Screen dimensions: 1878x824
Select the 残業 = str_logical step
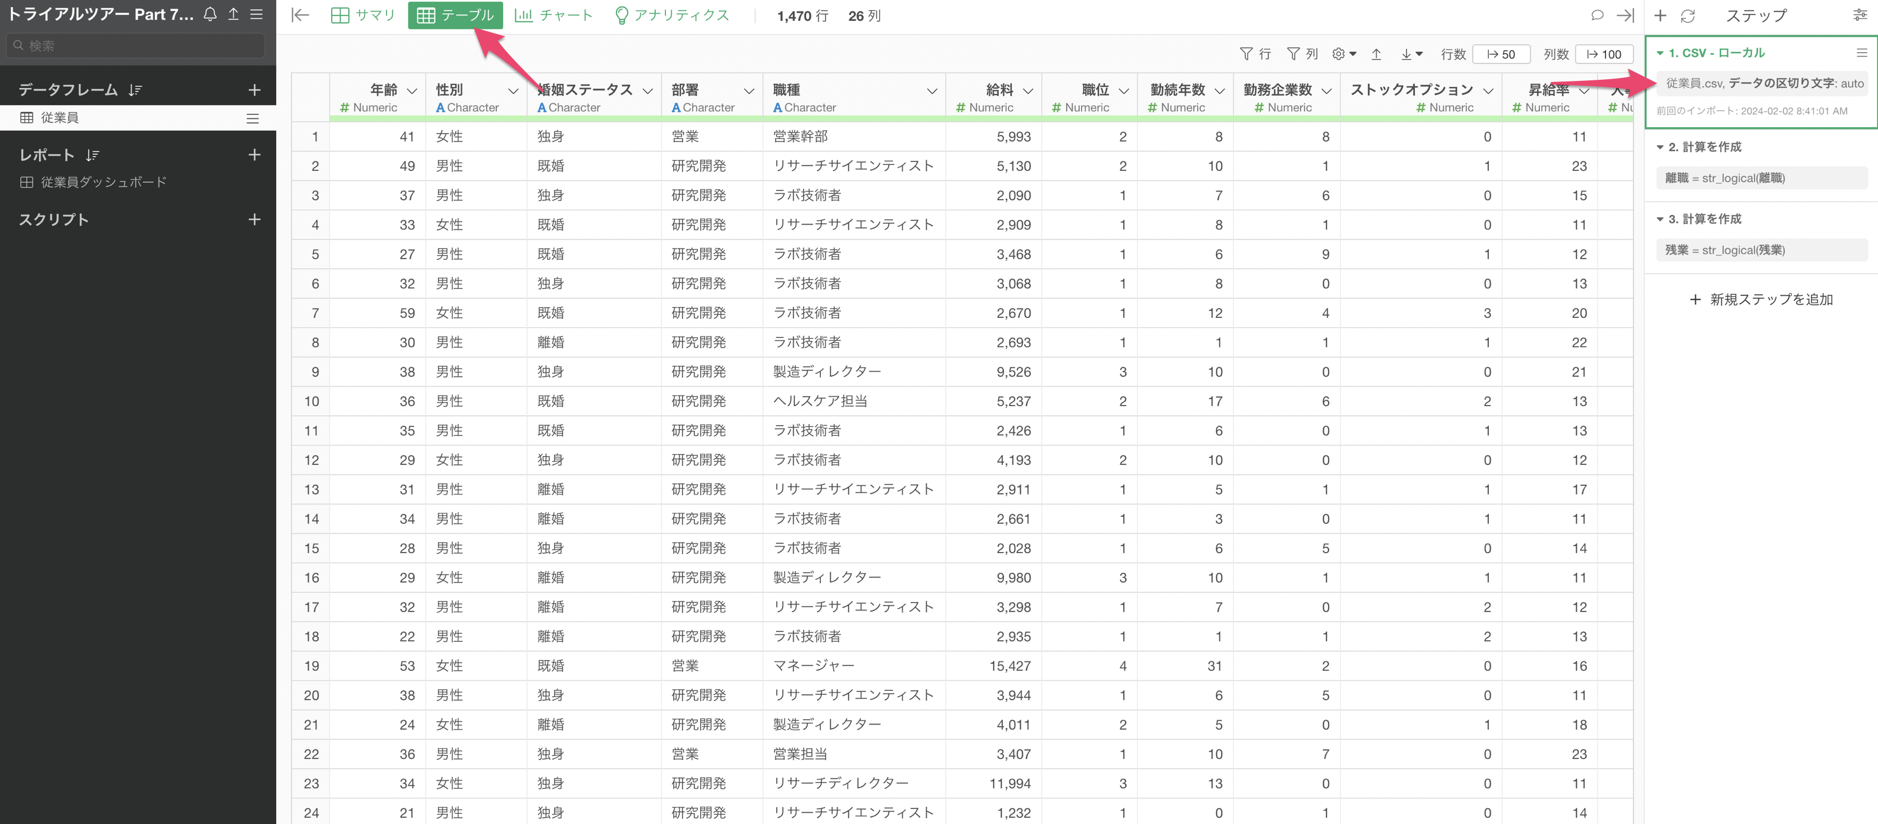(1761, 250)
